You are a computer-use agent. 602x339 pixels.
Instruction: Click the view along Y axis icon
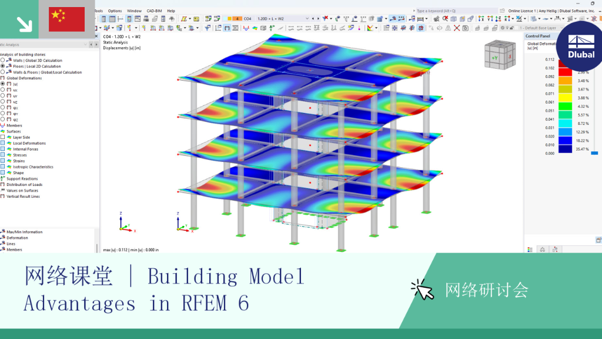point(490,19)
